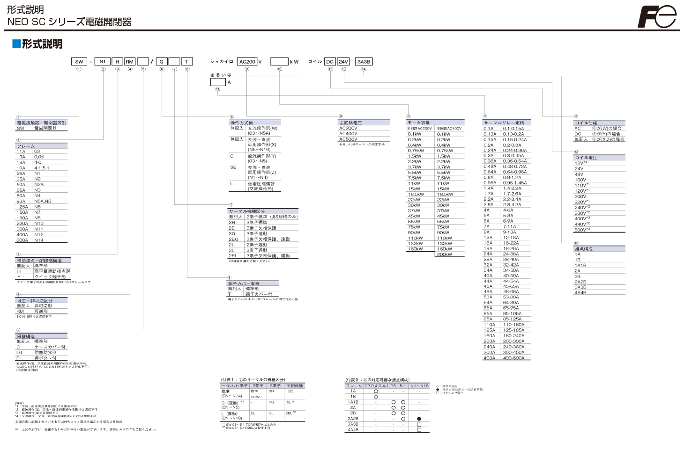The height and width of the screenshot is (464, 684).
Task: Click the "ケースカバー付" row
Action: click(x=42, y=347)
